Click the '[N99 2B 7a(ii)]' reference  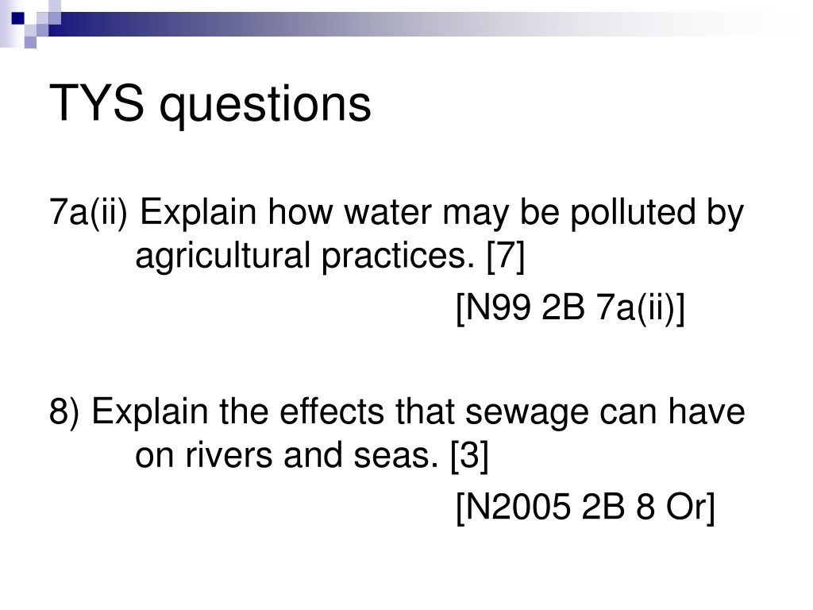(x=570, y=307)
